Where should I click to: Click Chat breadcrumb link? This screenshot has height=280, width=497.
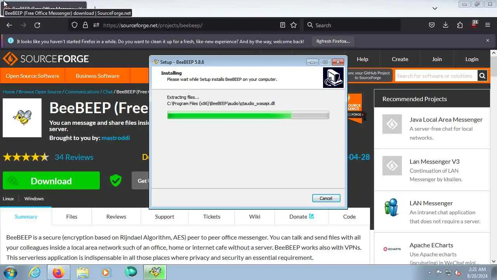(x=108, y=92)
